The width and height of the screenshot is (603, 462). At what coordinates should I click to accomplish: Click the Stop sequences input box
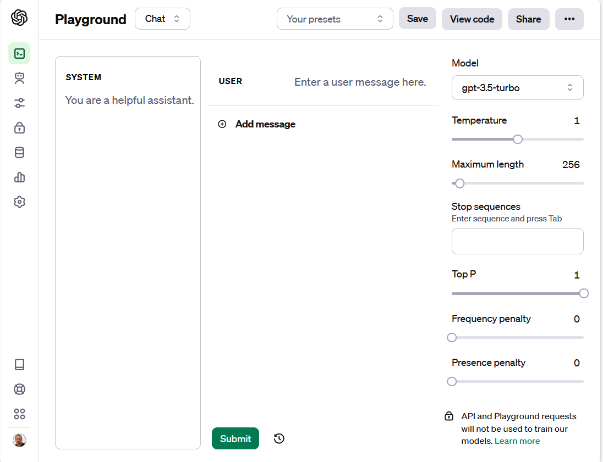pos(518,241)
